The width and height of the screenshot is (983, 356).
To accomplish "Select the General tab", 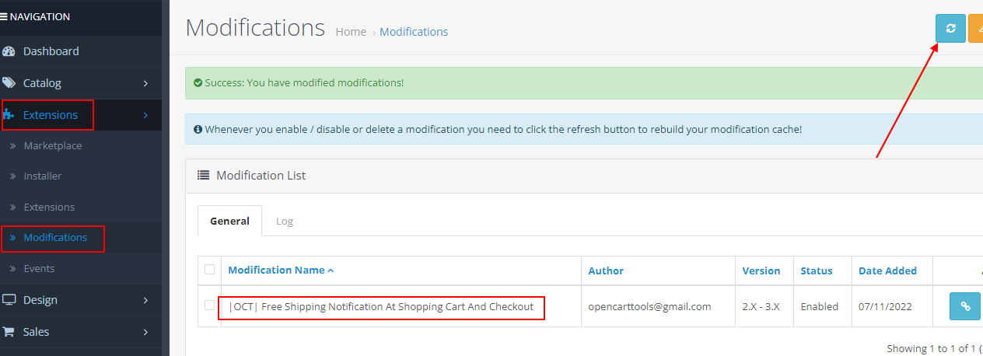I will pos(229,222).
